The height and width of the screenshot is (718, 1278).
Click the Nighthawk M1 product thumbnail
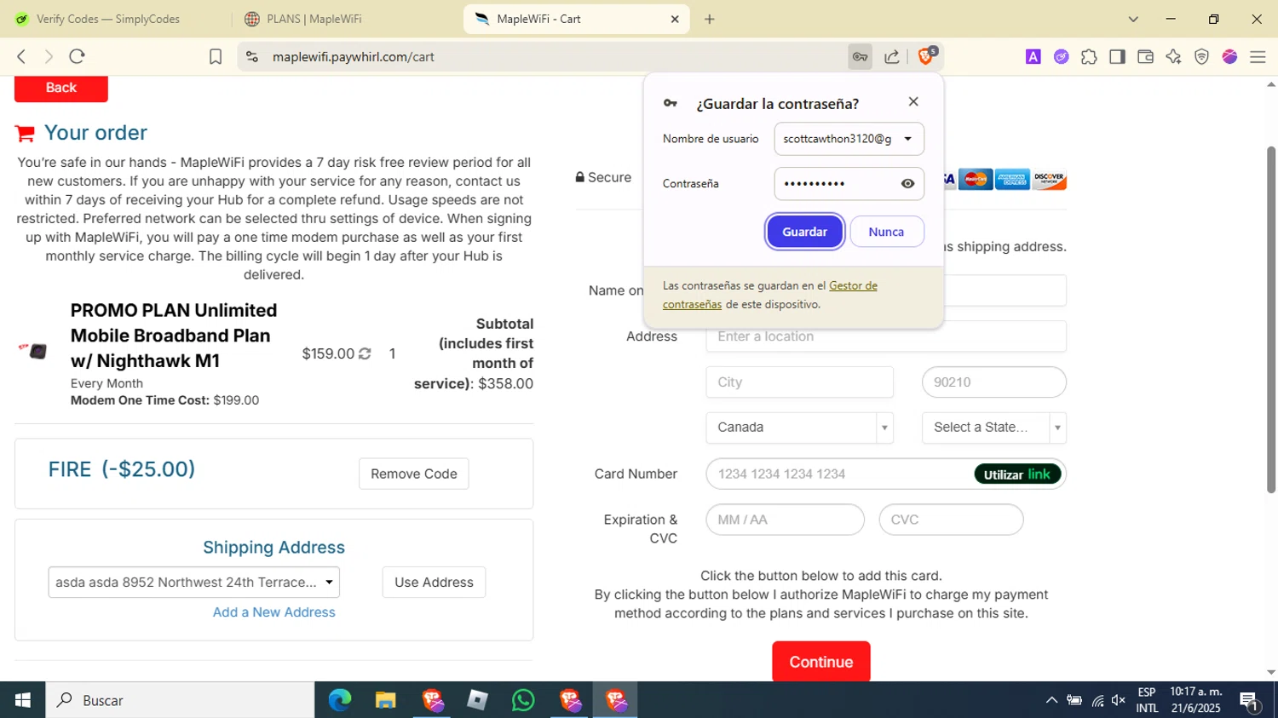[34, 351]
